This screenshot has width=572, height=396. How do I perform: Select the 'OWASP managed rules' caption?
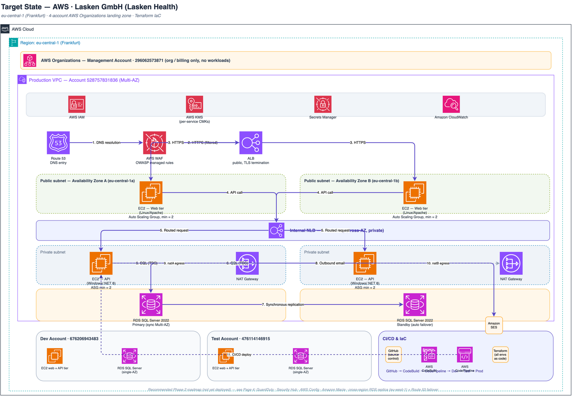[x=154, y=163]
